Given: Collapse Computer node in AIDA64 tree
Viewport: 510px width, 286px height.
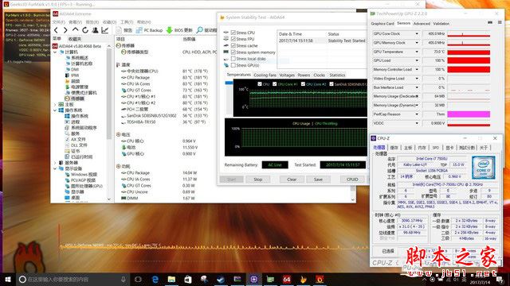Looking at the screenshot, I should coord(55,52).
